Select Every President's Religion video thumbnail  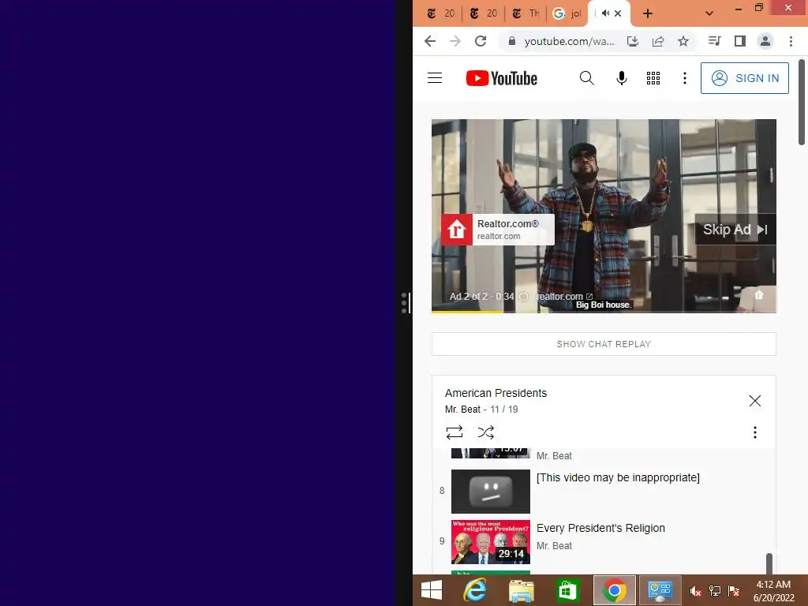491,541
